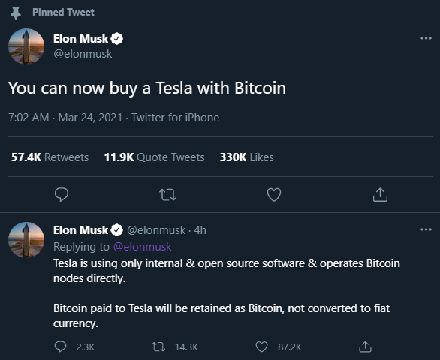Click the pin icon beside Pinned Tweet
This screenshot has height=360, width=440.
pos(16,13)
